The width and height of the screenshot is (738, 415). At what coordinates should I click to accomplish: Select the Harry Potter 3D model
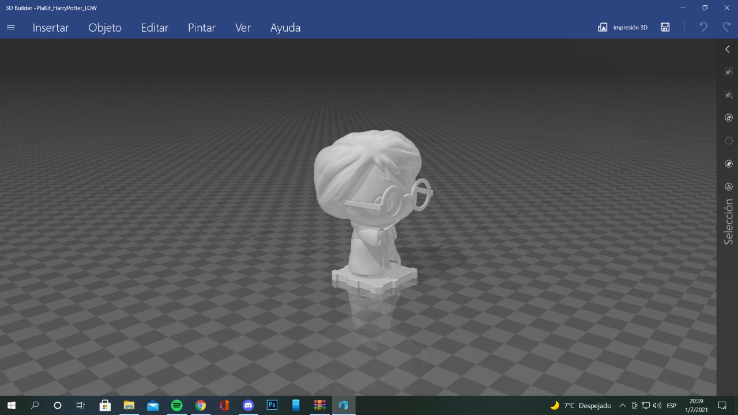point(373,212)
